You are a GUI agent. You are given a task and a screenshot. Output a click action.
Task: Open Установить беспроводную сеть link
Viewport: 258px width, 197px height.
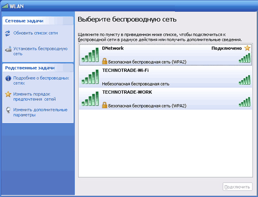click(40, 51)
